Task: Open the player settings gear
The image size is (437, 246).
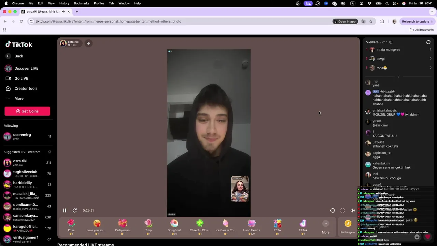Action: pyautogui.click(x=333, y=210)
